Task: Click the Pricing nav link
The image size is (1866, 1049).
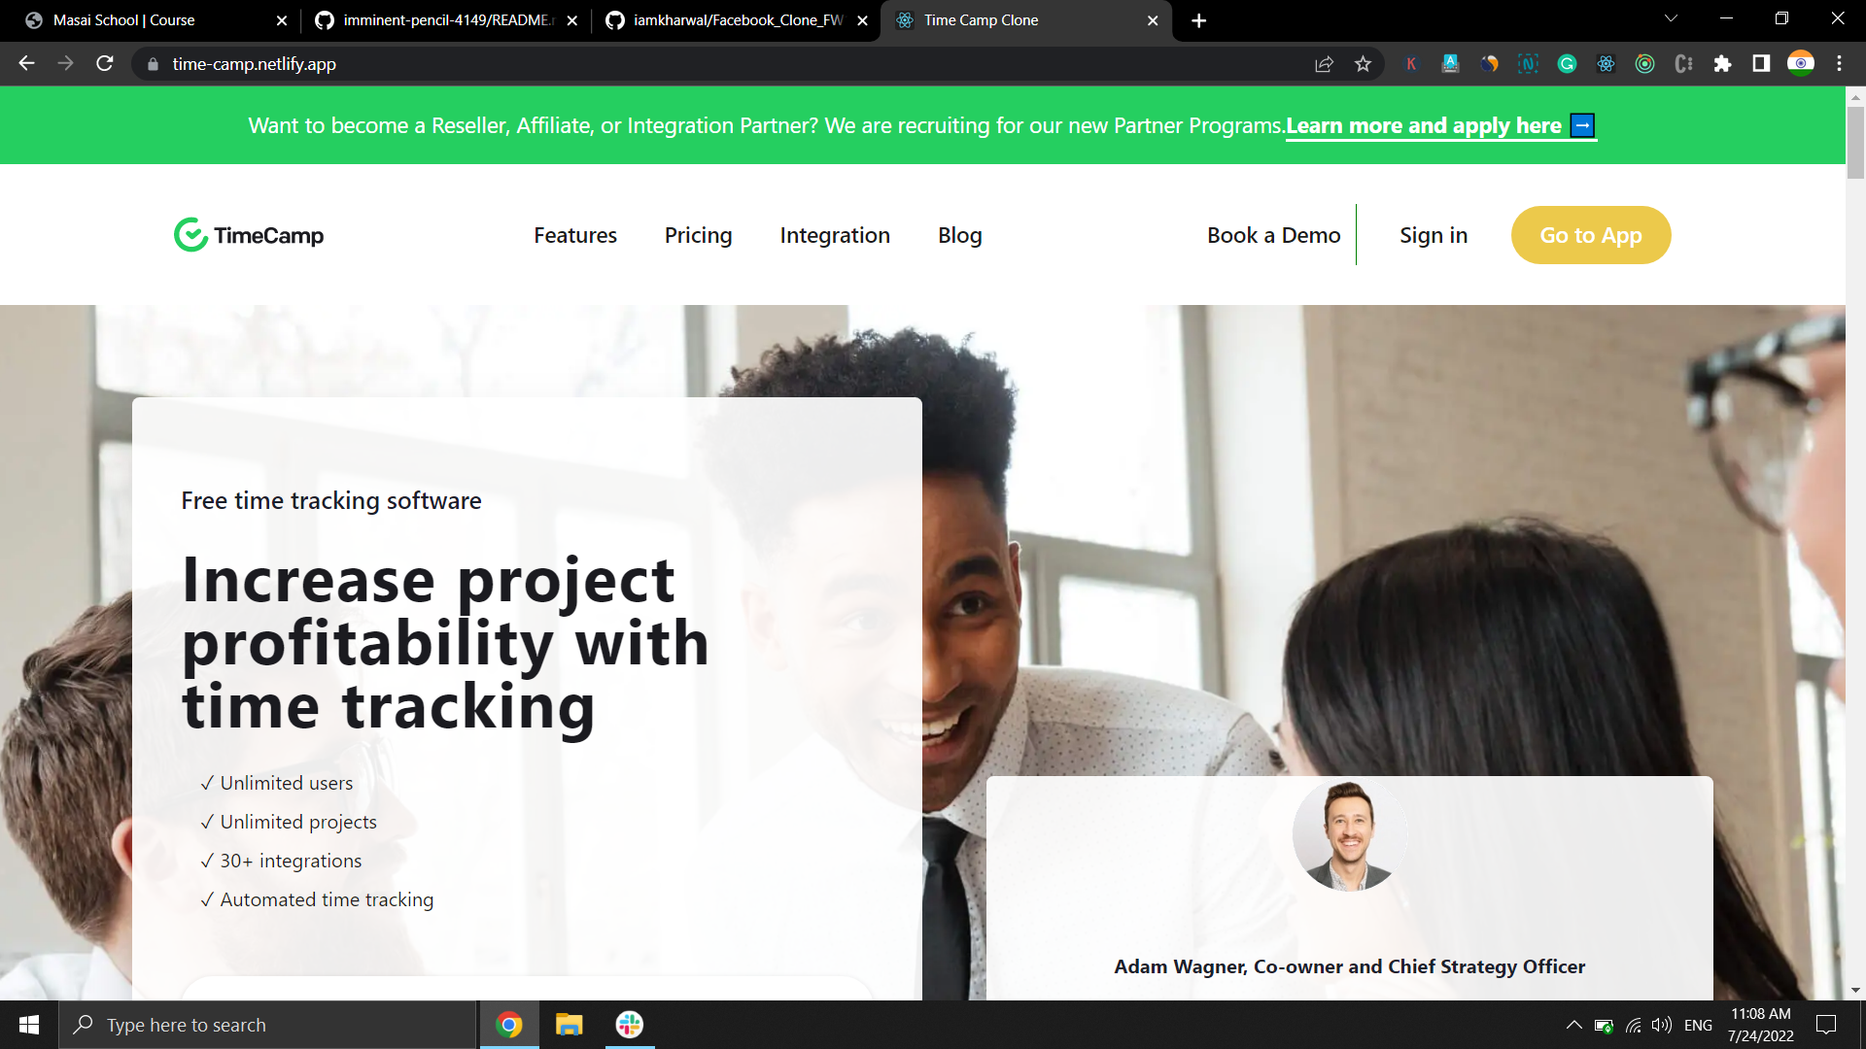Action: point(698,235)
